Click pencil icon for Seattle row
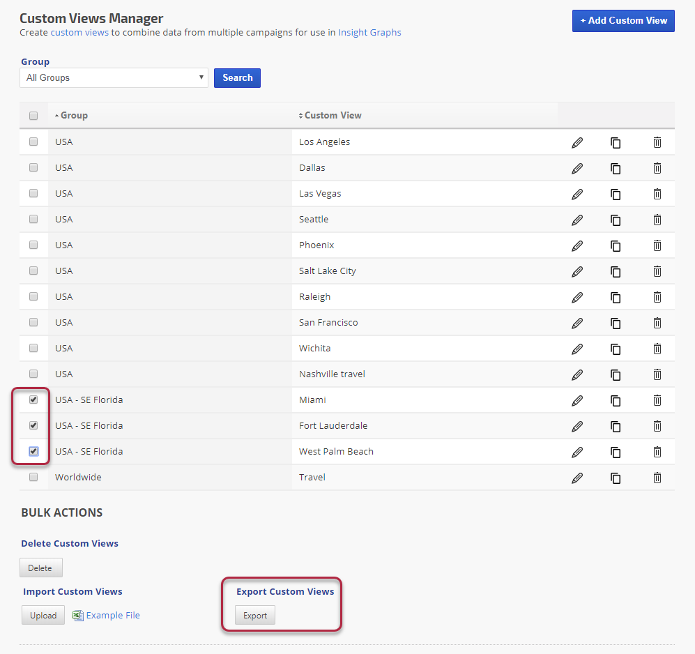This screenshot has width=695, height=654. (x=576, y=220)
